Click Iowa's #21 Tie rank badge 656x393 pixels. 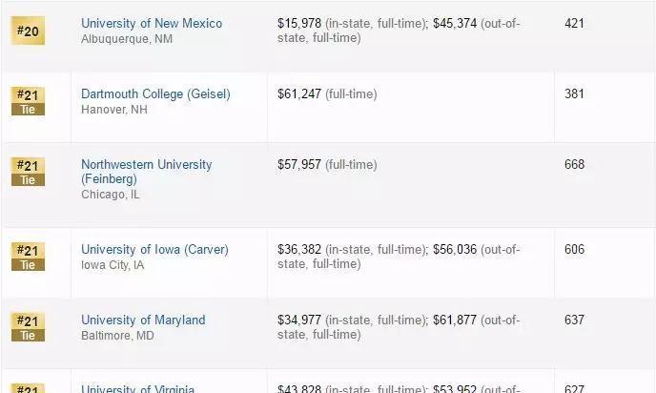coord(28,257)
